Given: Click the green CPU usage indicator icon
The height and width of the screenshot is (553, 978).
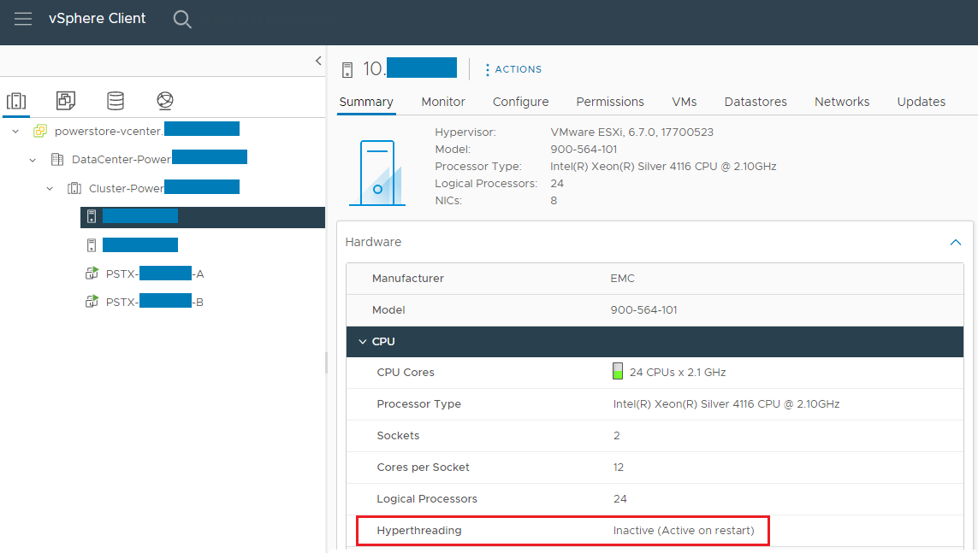Looking at the screenshot, I should (617, 370).
